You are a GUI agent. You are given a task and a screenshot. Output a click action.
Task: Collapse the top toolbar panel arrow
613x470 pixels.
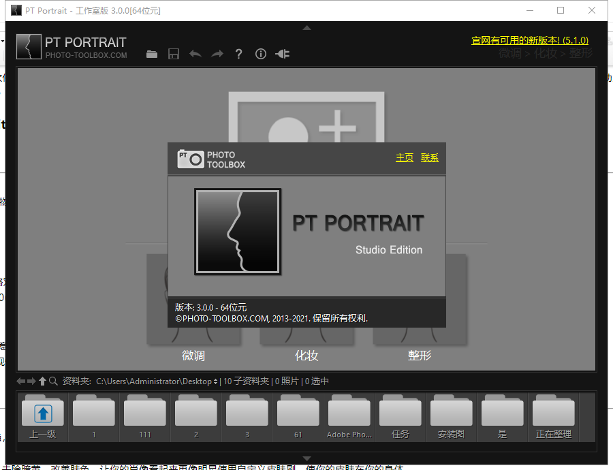tap(307, 28)
